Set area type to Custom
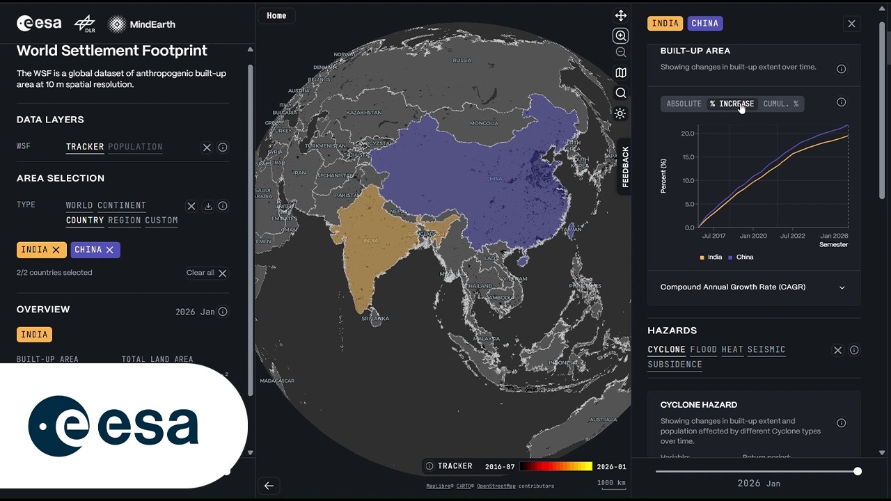 [x=161, y=221]
